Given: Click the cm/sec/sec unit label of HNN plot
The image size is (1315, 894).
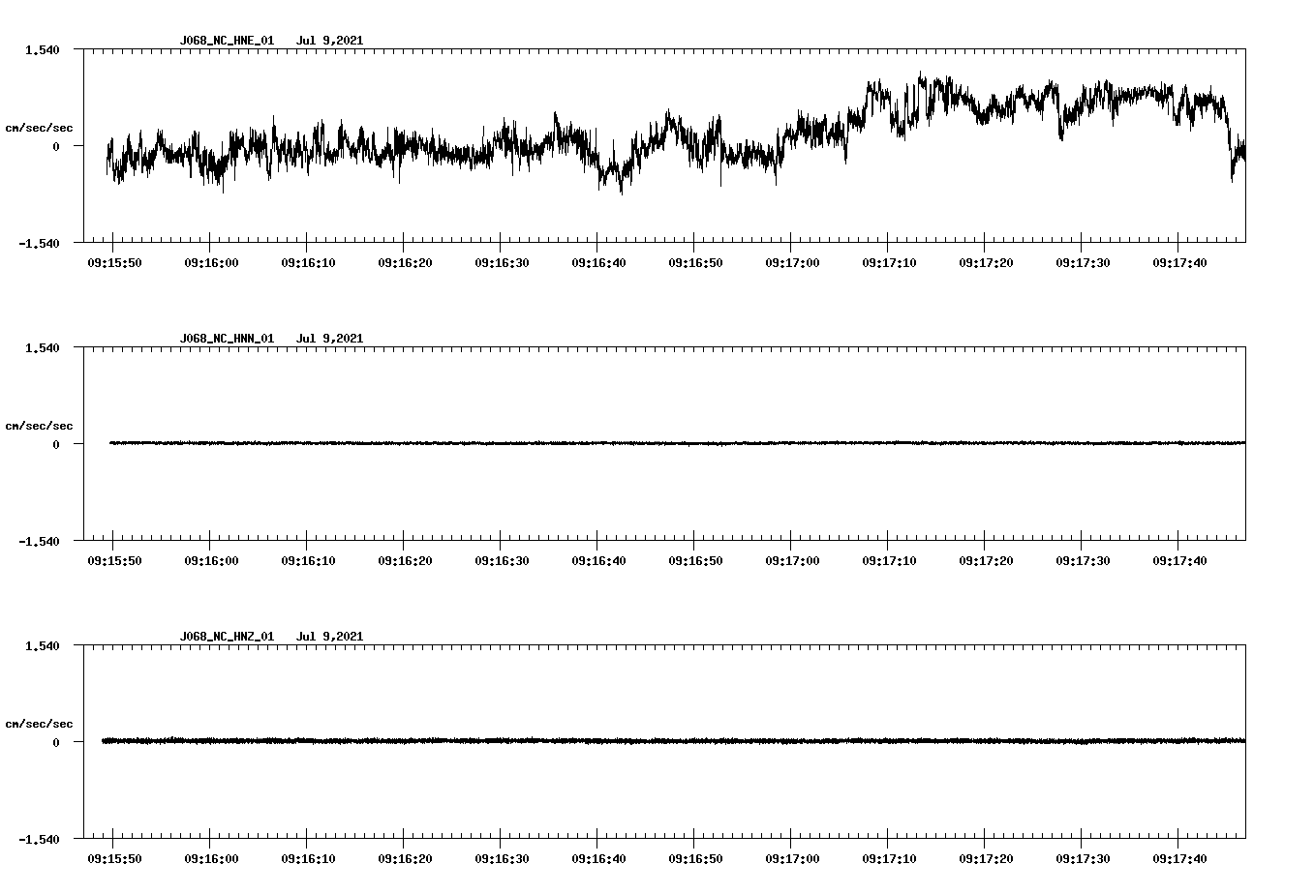Looking at the screenshot, I should (39, 426).
